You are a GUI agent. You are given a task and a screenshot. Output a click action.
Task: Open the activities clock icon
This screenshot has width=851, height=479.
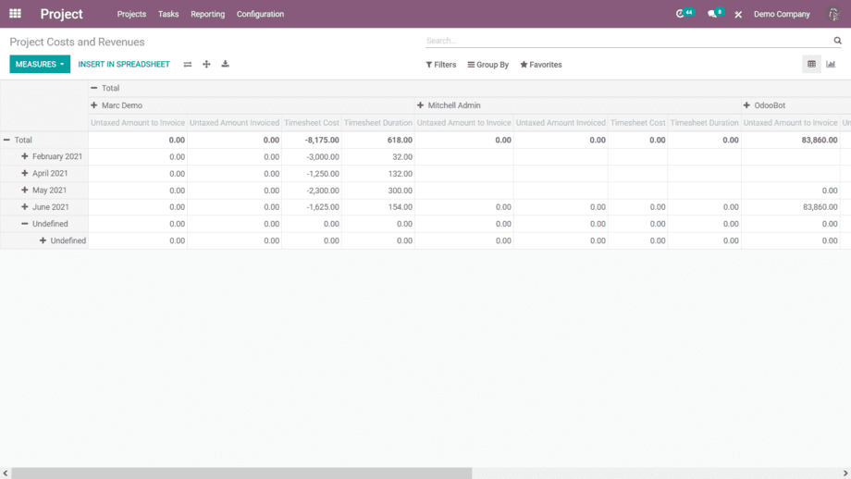click(x=681, y=14)
